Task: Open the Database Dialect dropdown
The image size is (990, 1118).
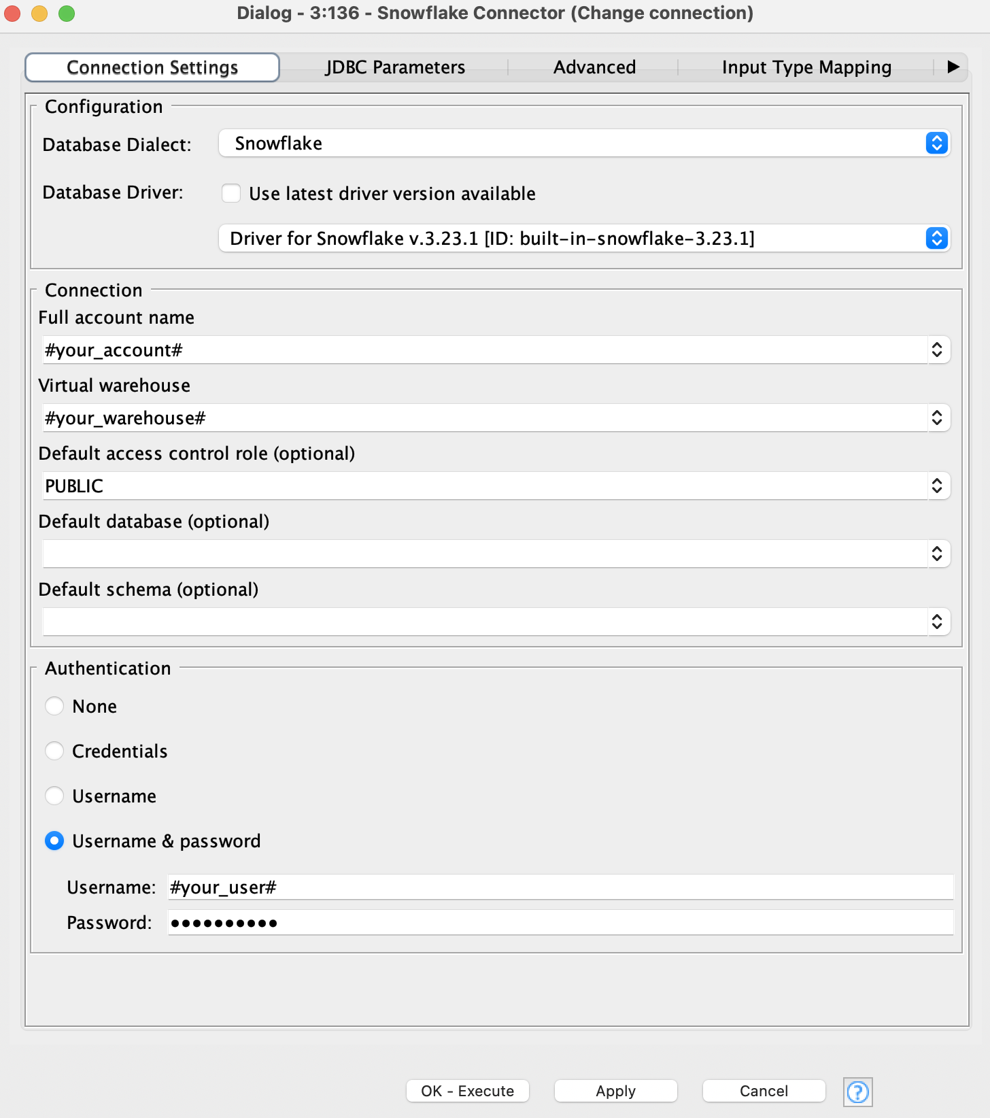Action: tap(584, 143)
